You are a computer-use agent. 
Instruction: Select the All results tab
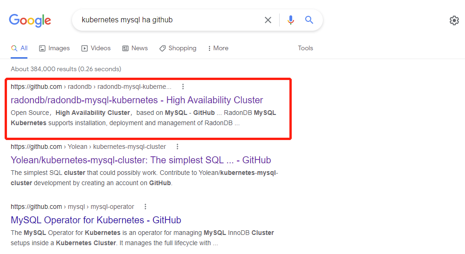tap(20, 48)
